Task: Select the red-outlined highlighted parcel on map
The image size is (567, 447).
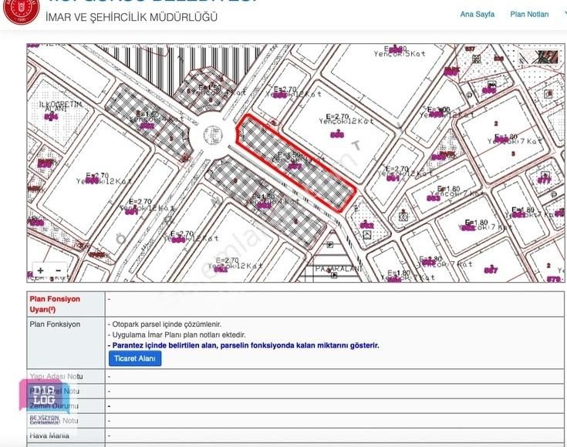Action: point(295,163)
